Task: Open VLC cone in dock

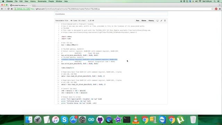Action: [136, 119]
